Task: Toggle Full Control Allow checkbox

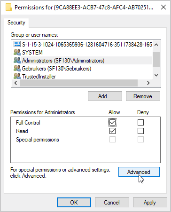Action: click(x=113, y=123)
